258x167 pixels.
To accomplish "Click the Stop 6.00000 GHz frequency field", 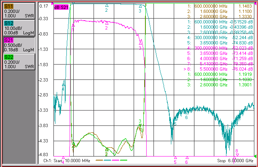I will 235,161.
